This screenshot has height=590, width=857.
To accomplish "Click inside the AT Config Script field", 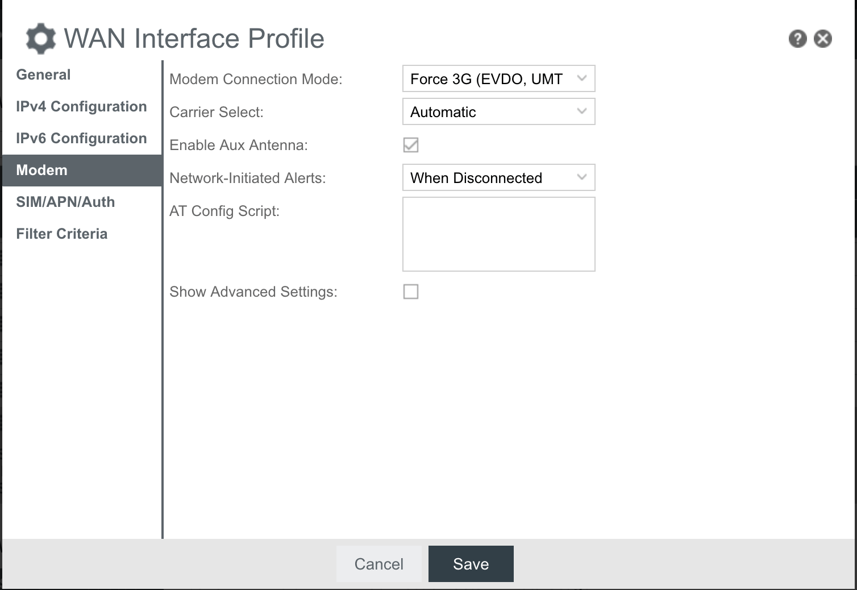I will [498, 234].
